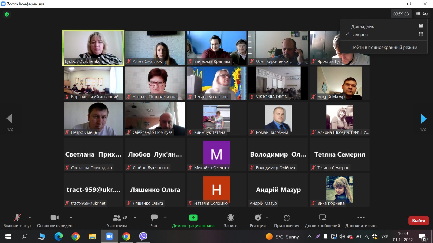Open video options arrow next to camera
The width and height of the screenshot is (433, 243).
point(71,217)
